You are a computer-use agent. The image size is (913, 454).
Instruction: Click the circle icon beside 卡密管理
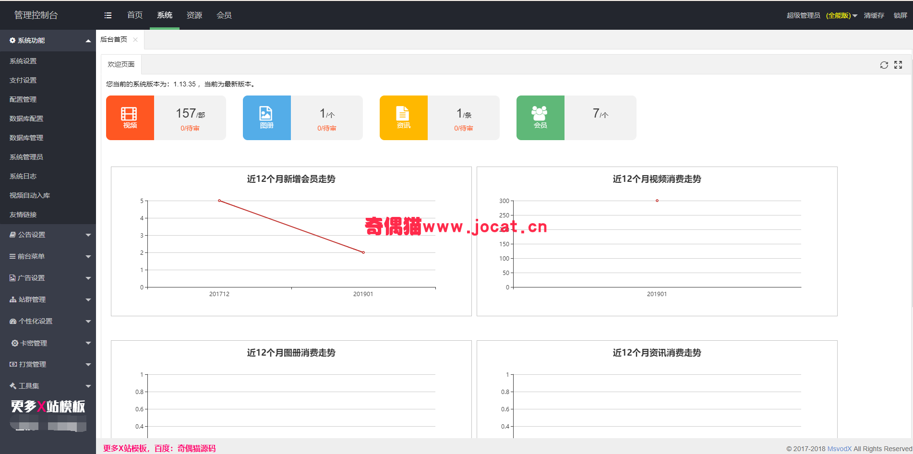point(15,343)
